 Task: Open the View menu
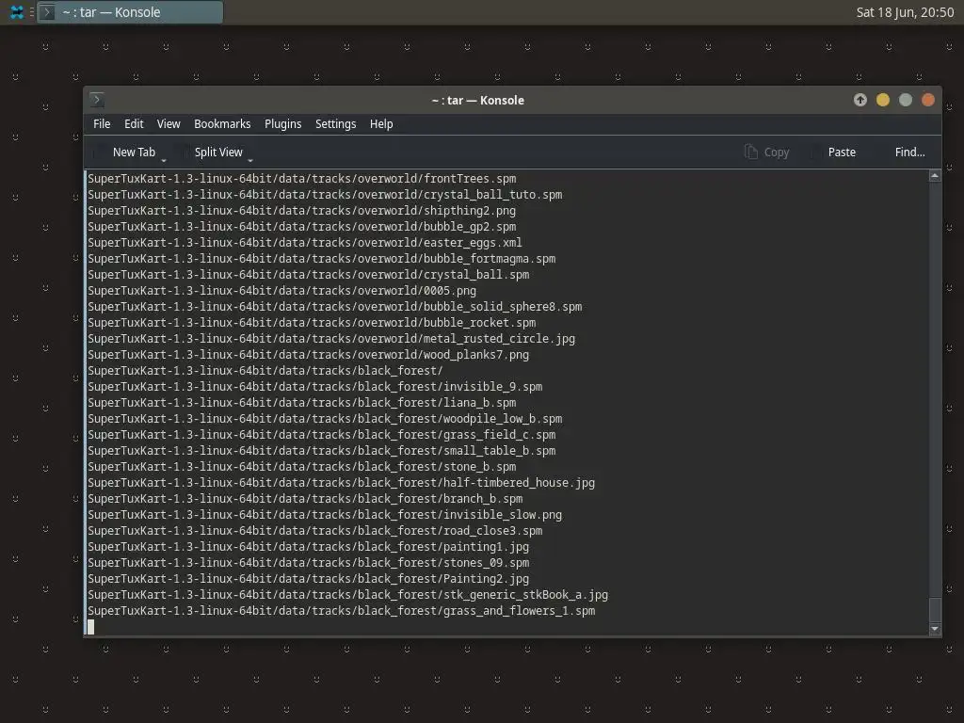click(169, 124)
